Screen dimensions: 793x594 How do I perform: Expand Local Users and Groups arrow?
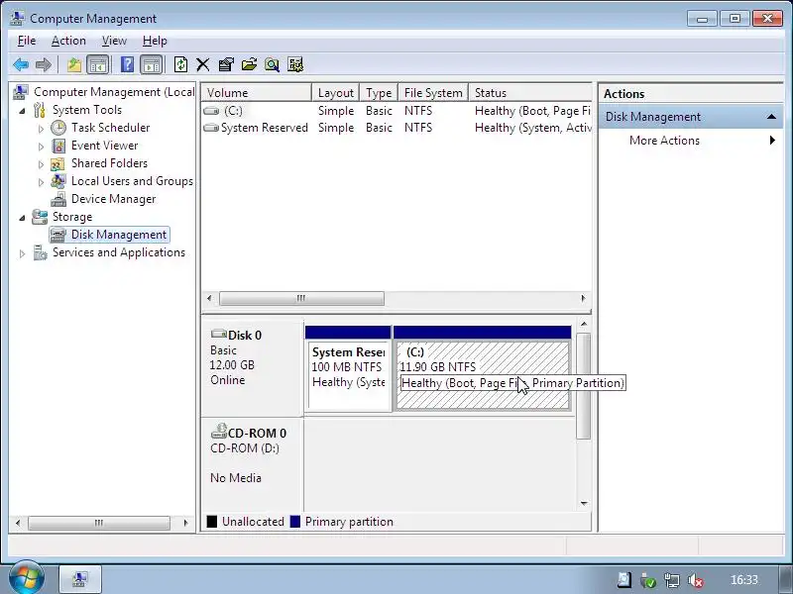point(41,182)
